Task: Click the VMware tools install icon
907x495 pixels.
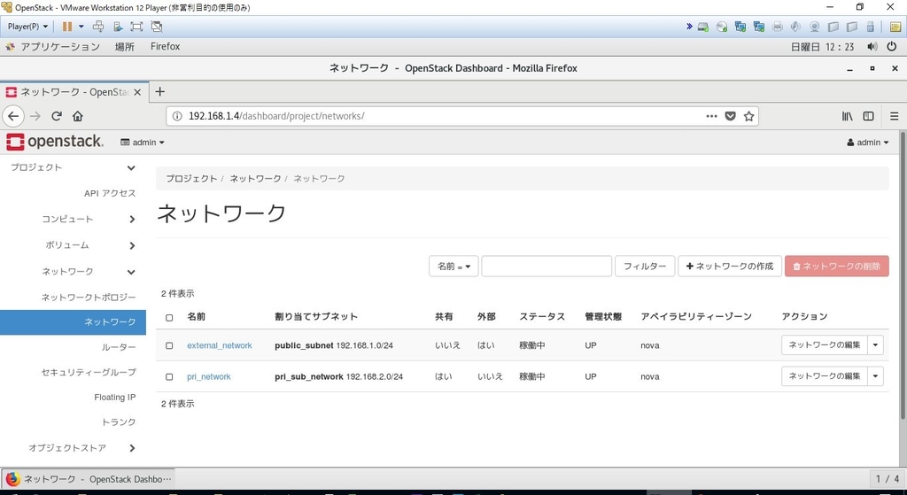Action: [x=118, y=27]
